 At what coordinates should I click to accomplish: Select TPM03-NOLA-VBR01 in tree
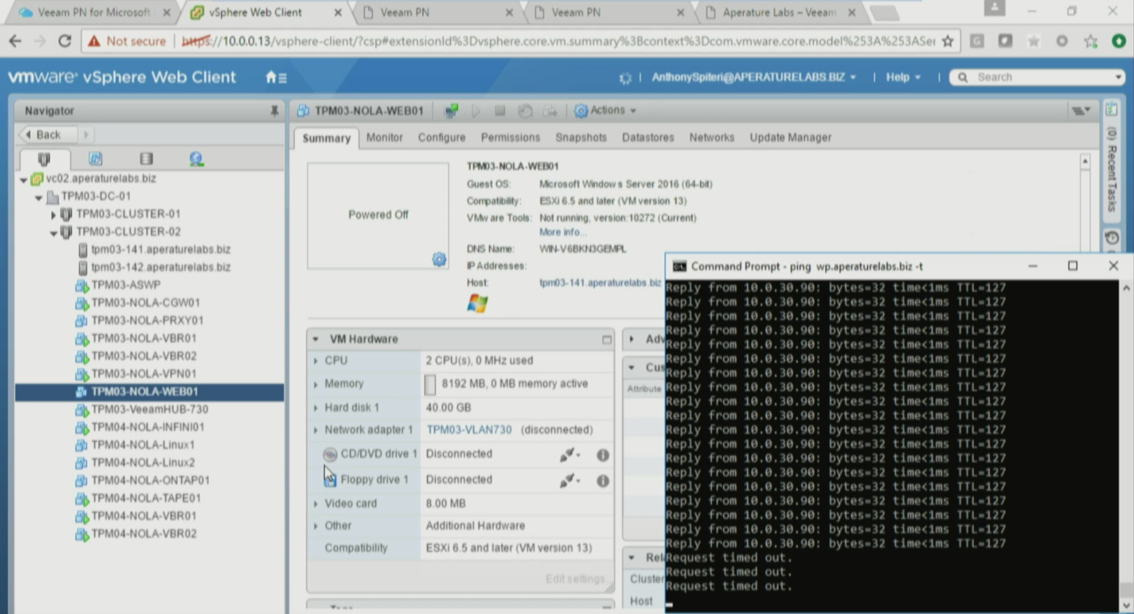[143, 338]
